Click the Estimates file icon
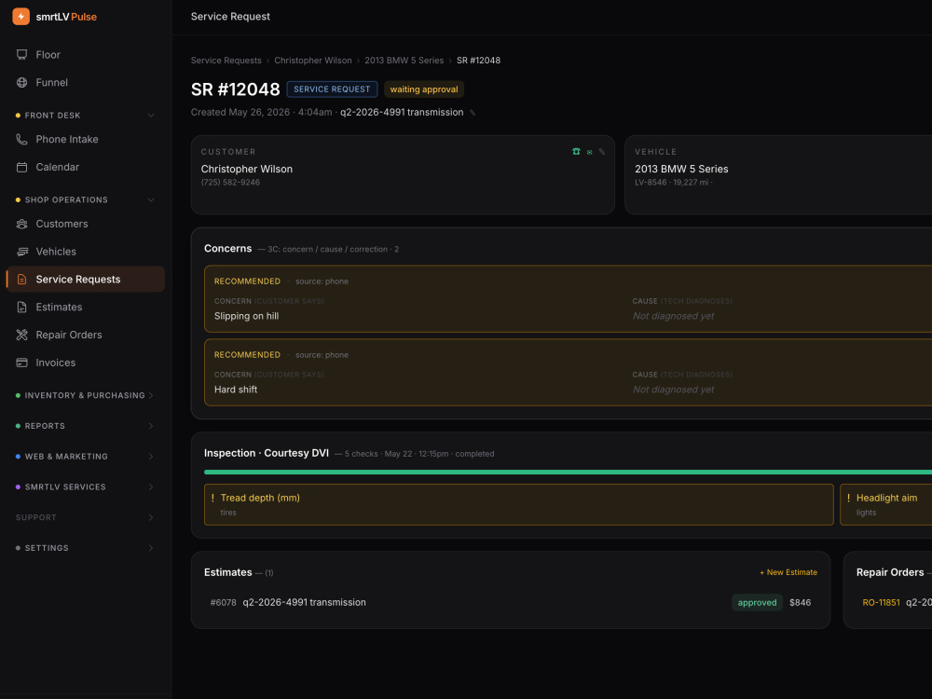 click(22, 308)
